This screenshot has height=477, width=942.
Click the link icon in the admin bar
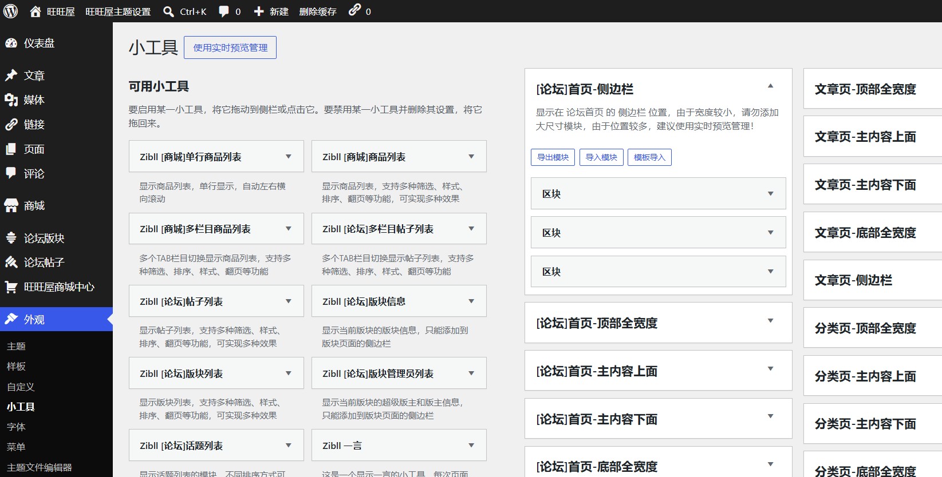[355, 10]
